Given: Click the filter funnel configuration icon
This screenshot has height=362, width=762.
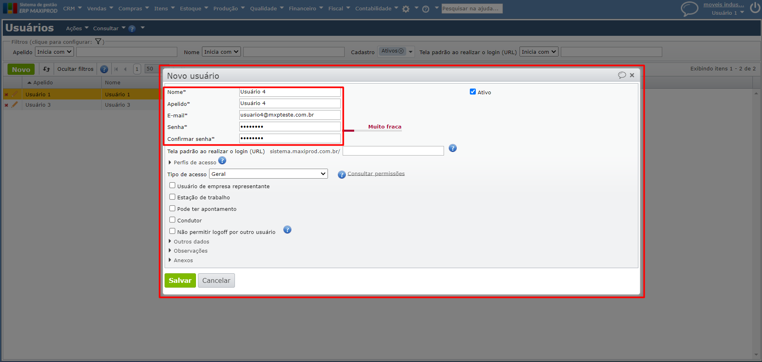Looking at the screenshot, I should (x=98, y=41).
